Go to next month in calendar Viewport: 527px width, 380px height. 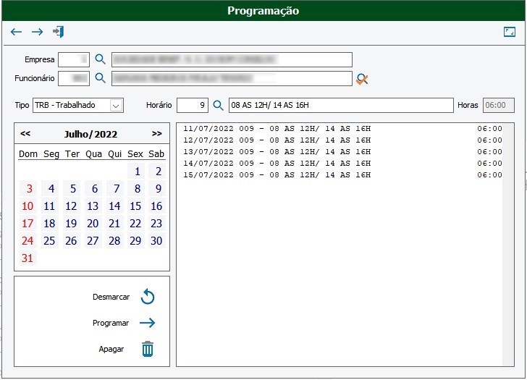tap(156, 134)
